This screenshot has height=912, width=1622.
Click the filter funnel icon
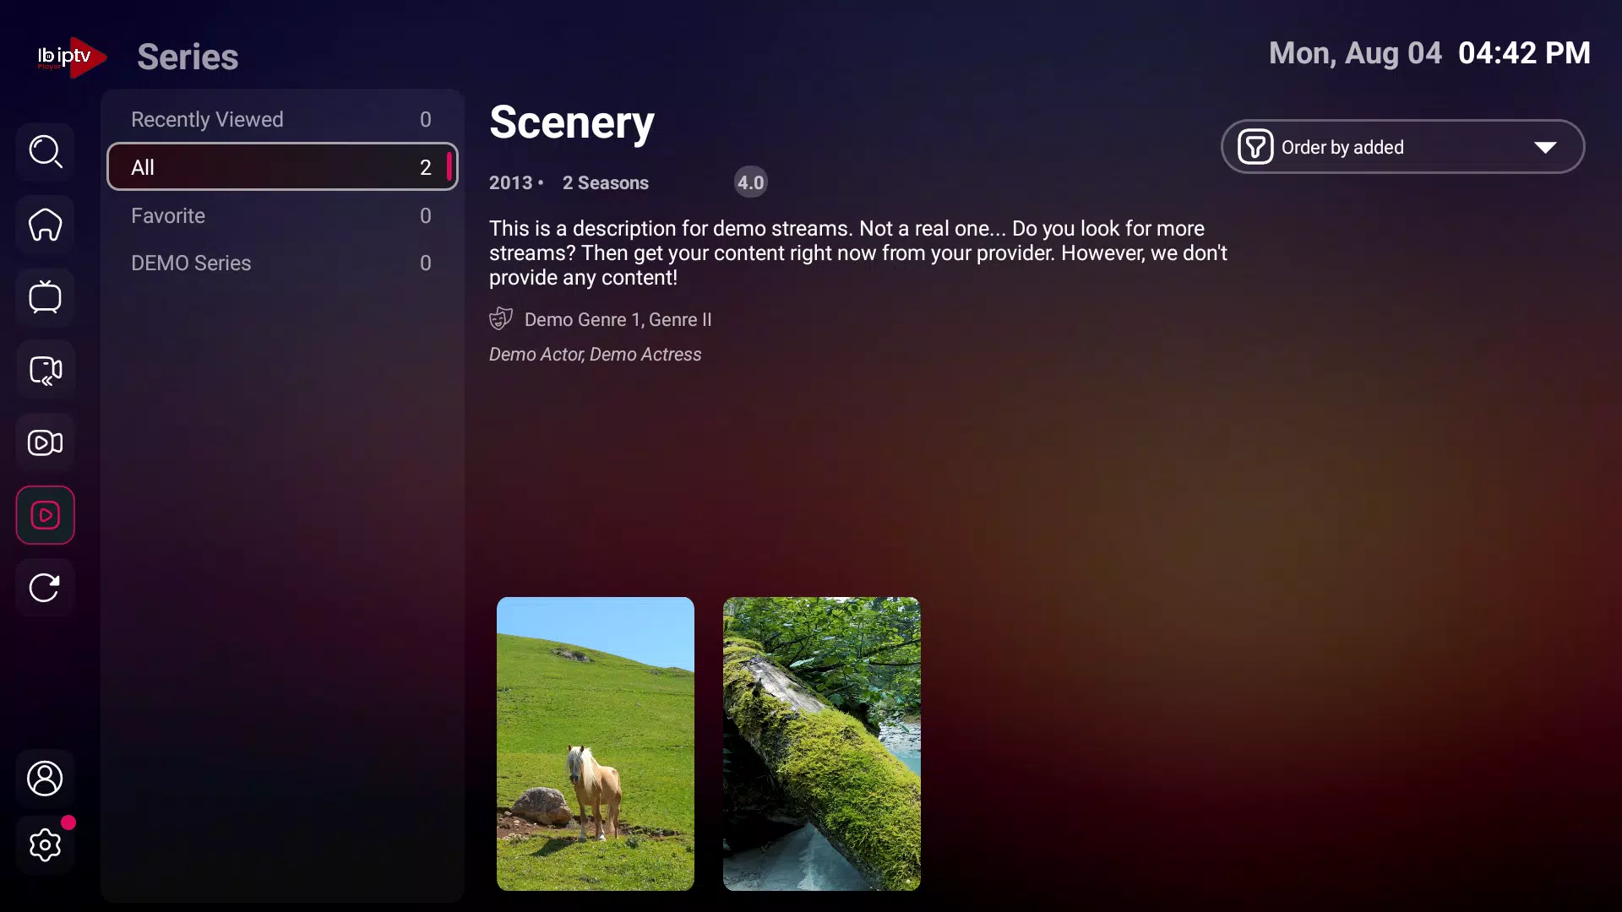(1255, 147)
